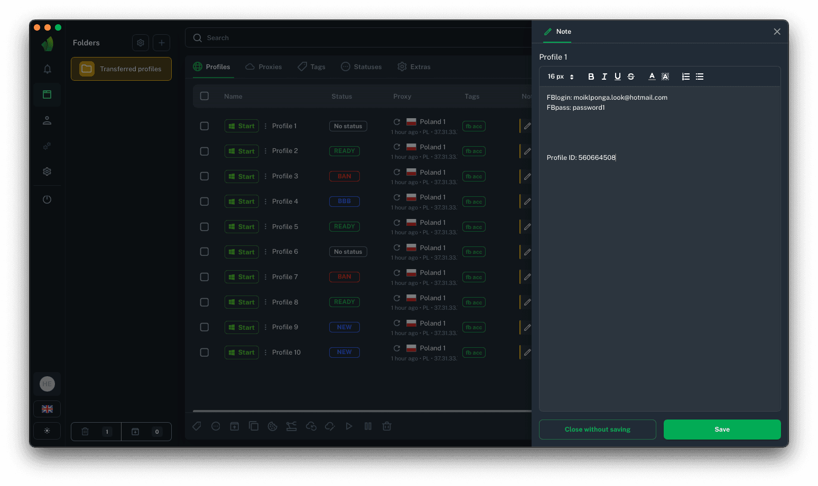The height and width of the screenshot is (486, 818).
Task: Save the note
Action: tap(722, 430)
